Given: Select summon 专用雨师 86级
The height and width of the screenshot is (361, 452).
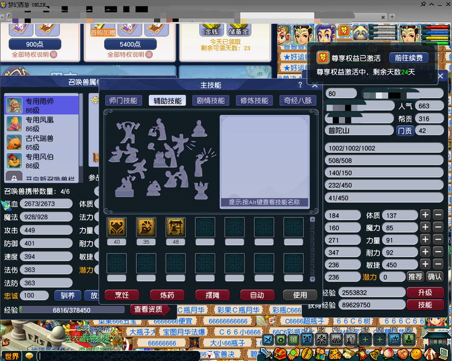Looking at the screenshot, I should tap(42, 105).
